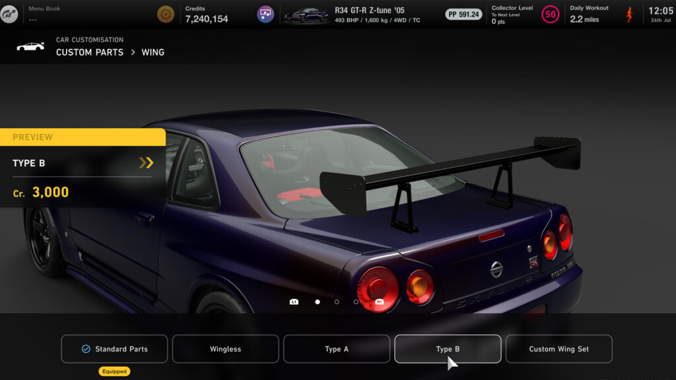Click the Standard Parts checkmark icon

(x=86, y=349)
